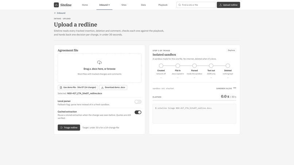
Task: Select the Deleted step circle
Action: 228,66
